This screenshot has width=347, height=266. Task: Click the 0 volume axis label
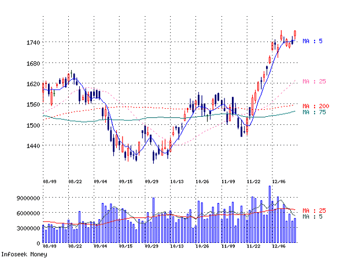pyautogui.click(x=38, y=243)
